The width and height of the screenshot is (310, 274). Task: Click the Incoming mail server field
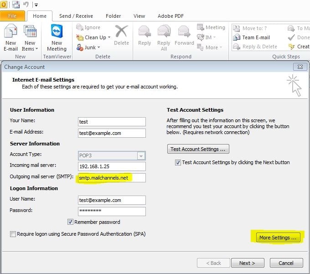(112, 166)
